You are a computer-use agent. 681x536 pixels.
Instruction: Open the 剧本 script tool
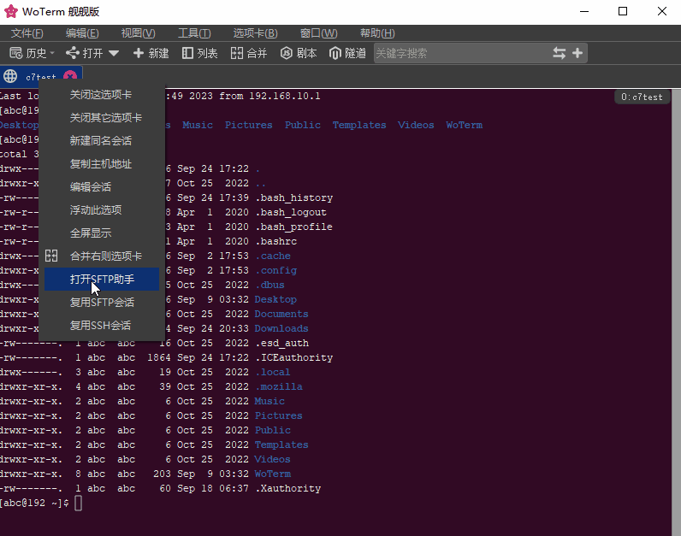click(299, 53)
